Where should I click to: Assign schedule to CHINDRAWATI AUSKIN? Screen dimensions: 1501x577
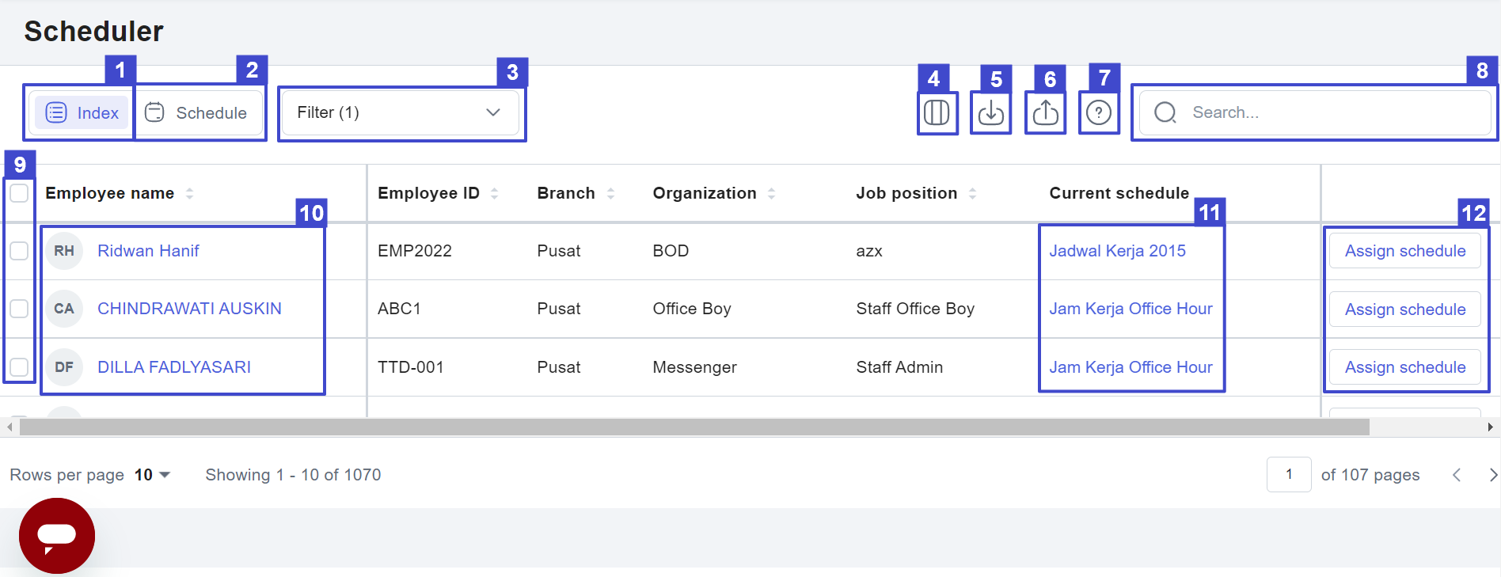point(1405,309)
